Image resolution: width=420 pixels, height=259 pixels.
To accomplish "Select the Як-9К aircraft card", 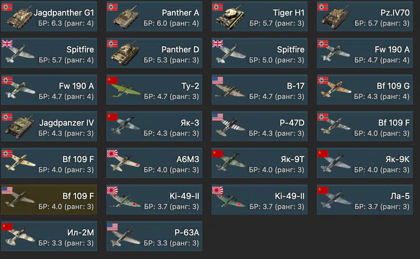I will click(x=365, y=163).
